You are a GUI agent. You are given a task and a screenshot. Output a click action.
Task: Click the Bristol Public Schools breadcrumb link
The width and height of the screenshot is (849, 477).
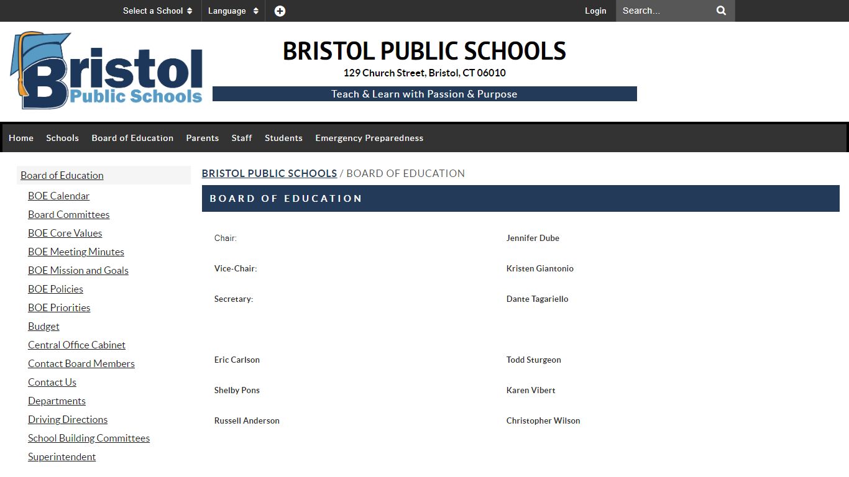269,173
